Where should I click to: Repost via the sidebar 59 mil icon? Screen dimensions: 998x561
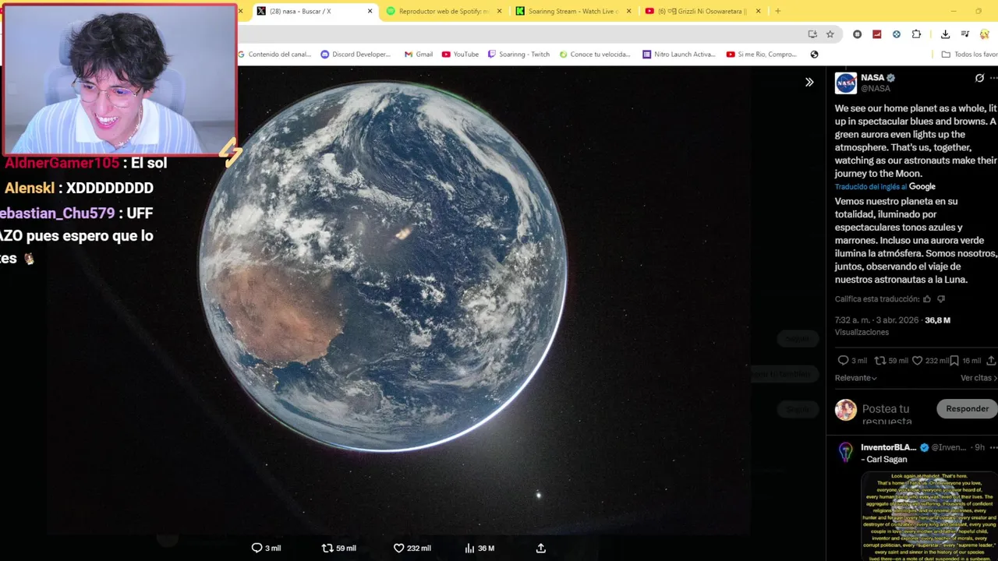point(879,361)
